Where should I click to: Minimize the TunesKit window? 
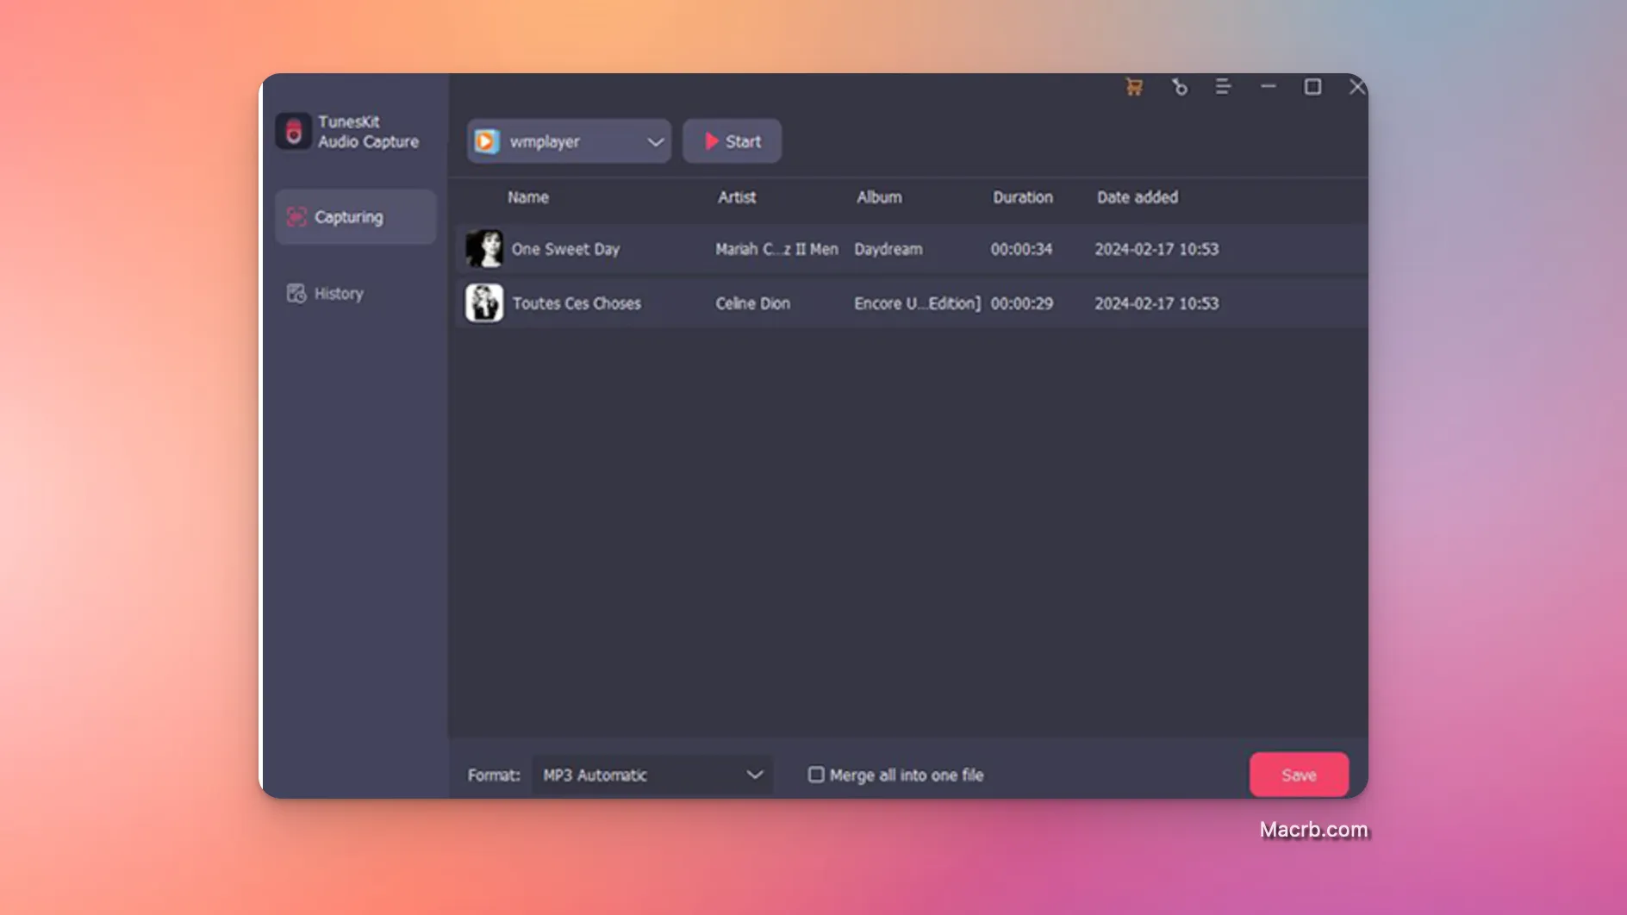click(x=1268, y=87)
